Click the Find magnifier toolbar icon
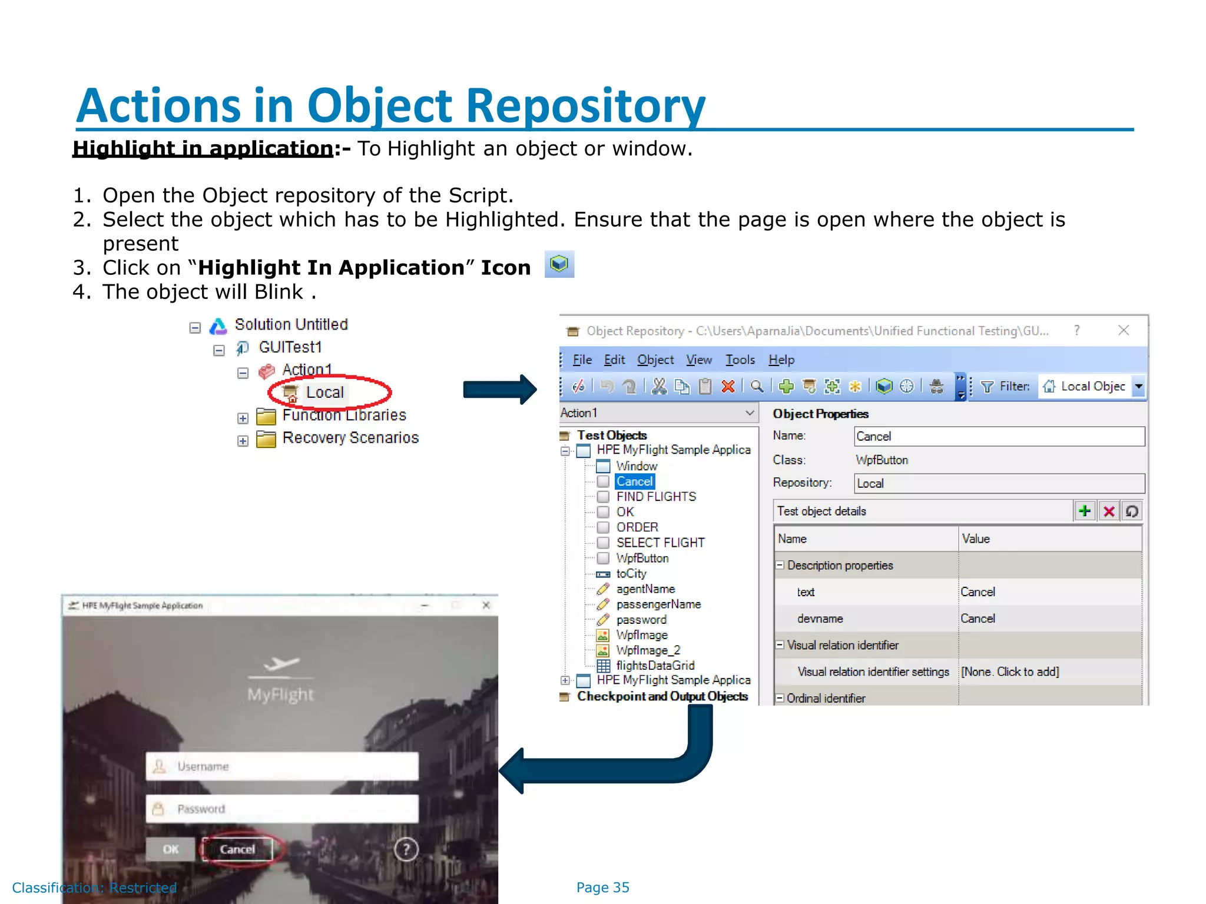Screen dimensions: 1206x904 click(x=757, y=386)
